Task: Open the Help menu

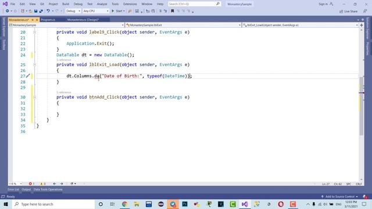Action: (160, 4)
